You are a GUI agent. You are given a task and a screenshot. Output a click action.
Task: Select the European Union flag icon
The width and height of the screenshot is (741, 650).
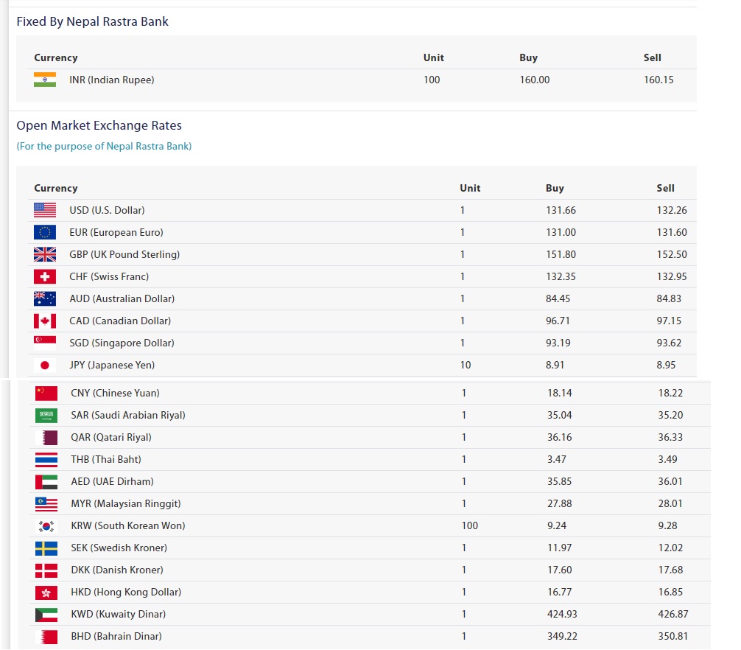point(45,232)
